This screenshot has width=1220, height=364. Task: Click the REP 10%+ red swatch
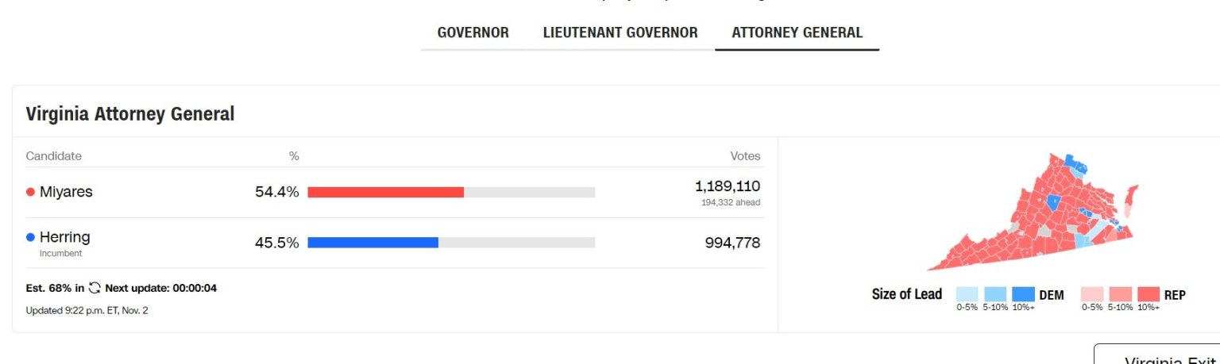(1148, 294)
